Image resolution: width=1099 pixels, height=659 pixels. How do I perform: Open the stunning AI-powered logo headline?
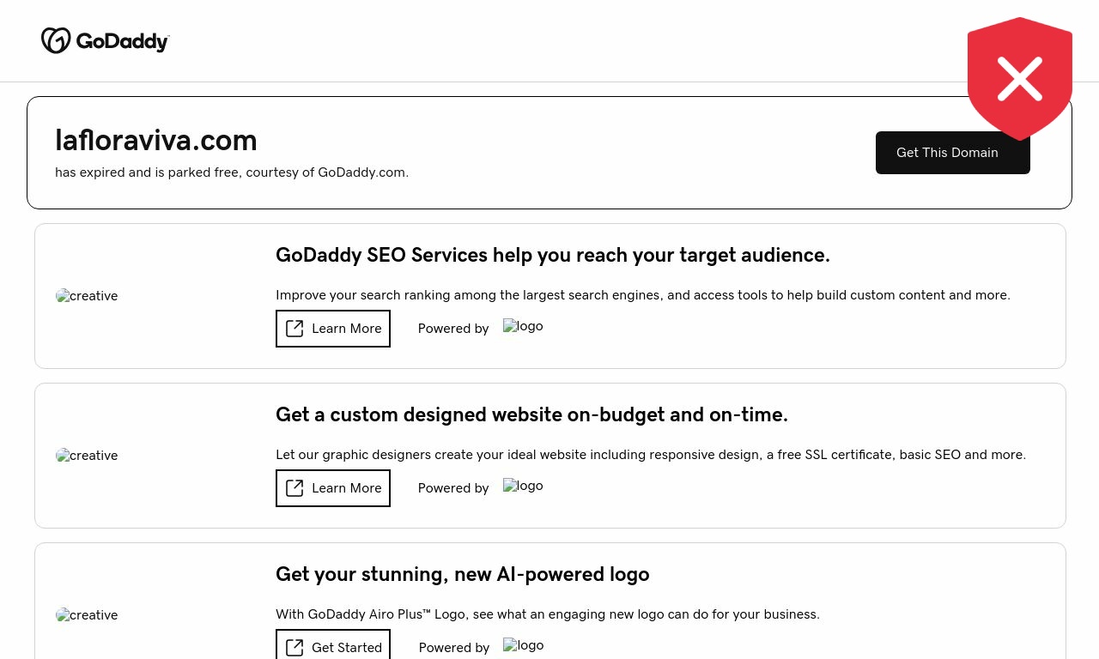tap(462, 574)
